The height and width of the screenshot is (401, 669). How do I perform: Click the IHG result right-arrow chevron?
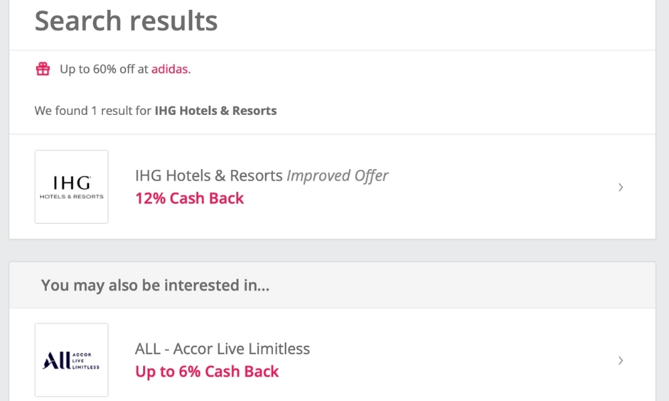tap(620, 187)
